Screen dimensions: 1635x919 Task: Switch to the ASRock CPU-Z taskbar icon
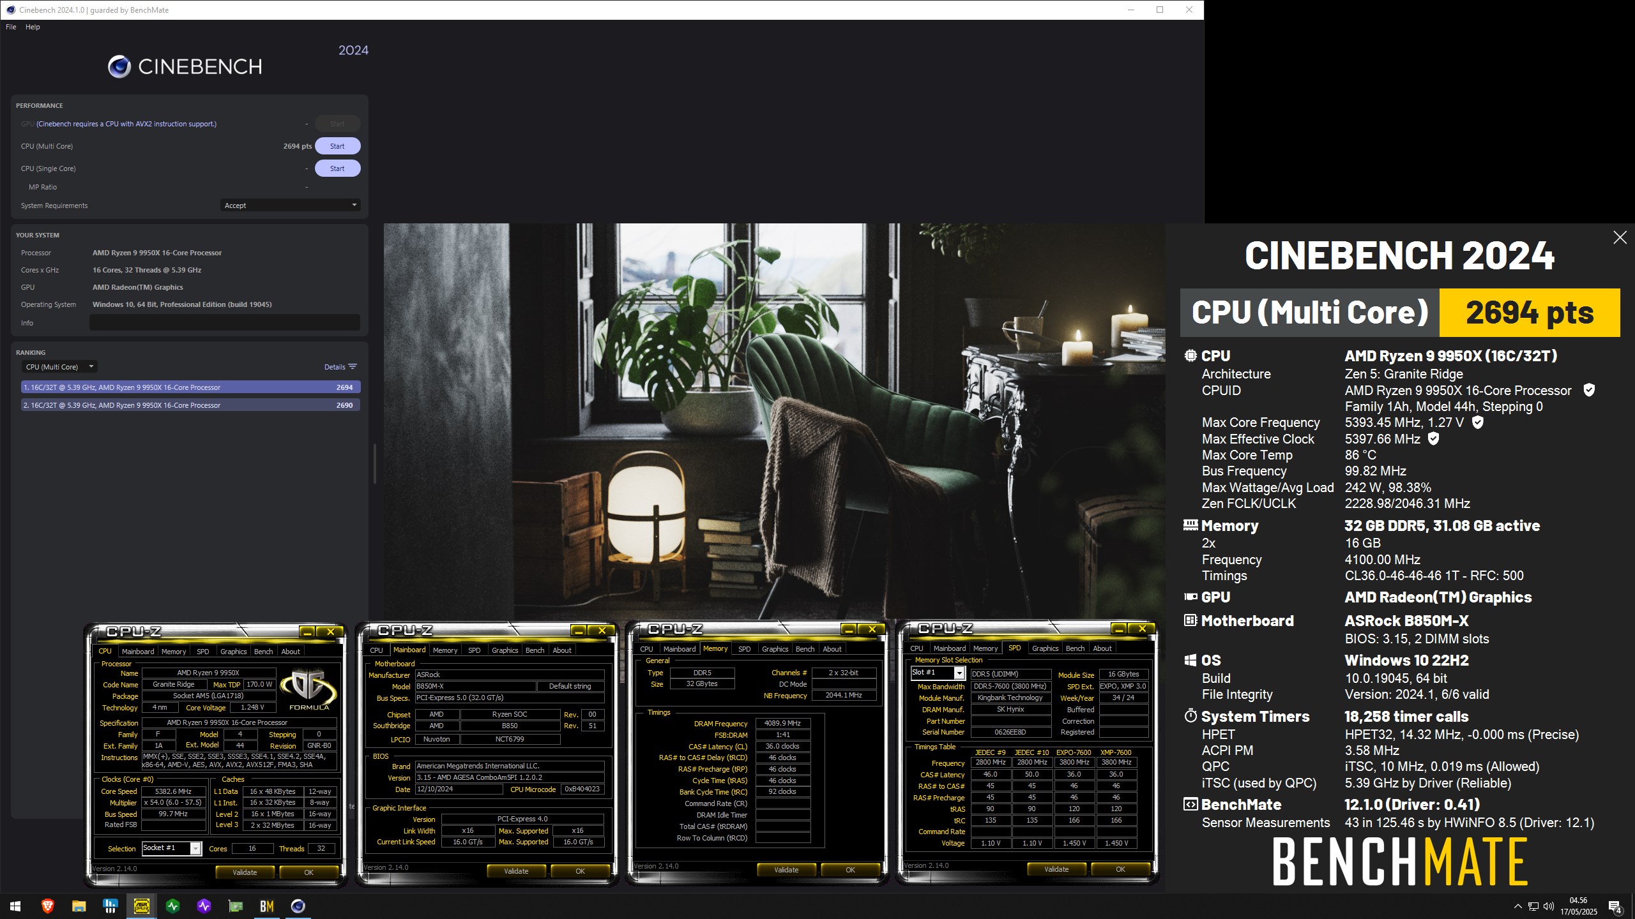pyautogui.click(x=141, y=906)
